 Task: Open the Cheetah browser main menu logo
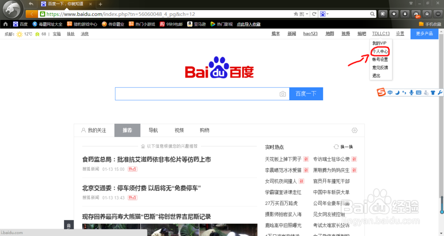point(12,10)
